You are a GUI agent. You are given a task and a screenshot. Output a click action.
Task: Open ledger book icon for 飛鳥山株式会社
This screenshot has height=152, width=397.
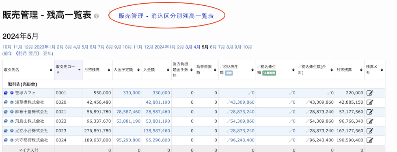tap(6, 122)
